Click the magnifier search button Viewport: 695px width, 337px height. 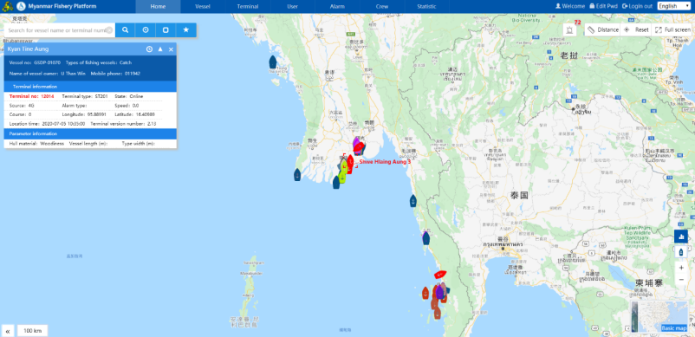tap(126, 30)
